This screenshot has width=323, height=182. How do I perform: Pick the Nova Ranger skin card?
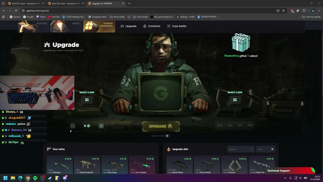pos(60,165)
